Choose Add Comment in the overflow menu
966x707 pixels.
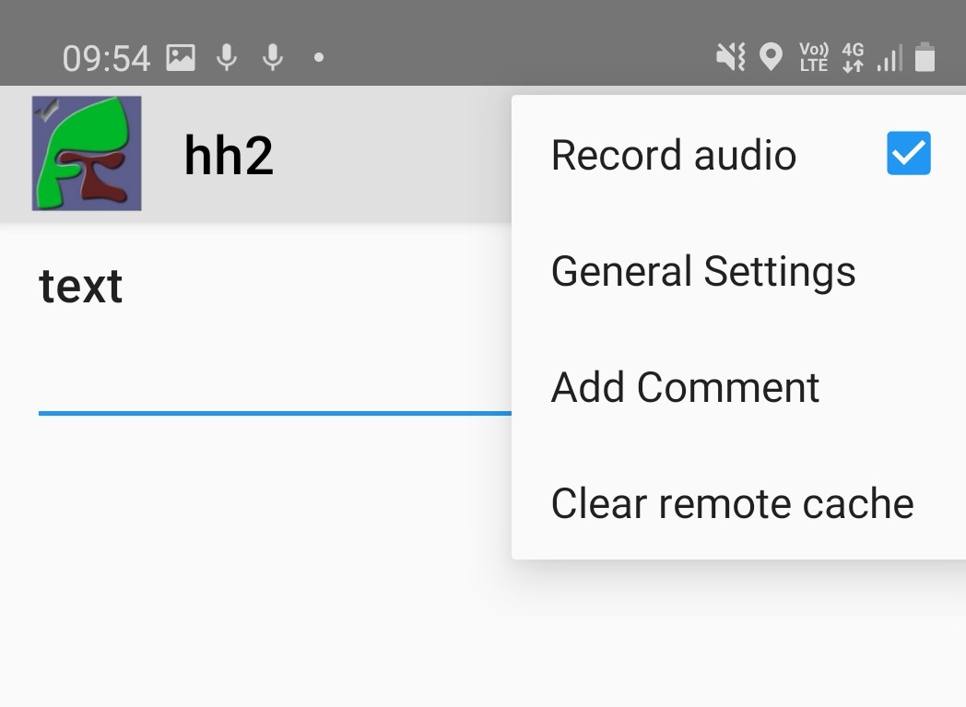click(685, 387)
